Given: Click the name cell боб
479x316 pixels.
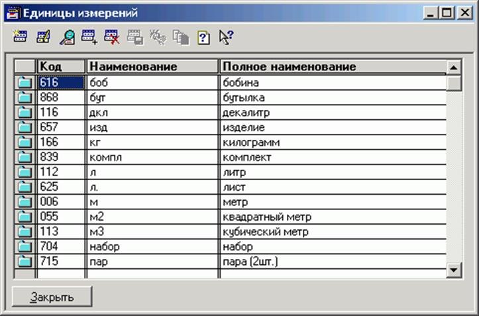Looking at the screenshot, I should tap(152, 83).
